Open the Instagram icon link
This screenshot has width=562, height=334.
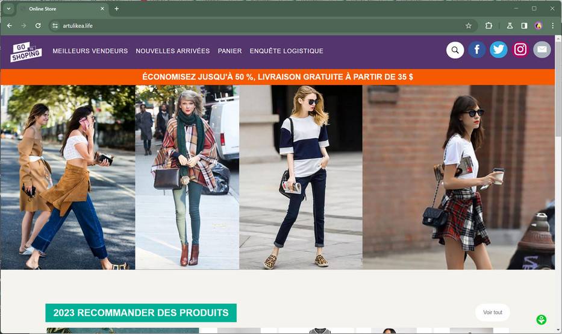520,49
